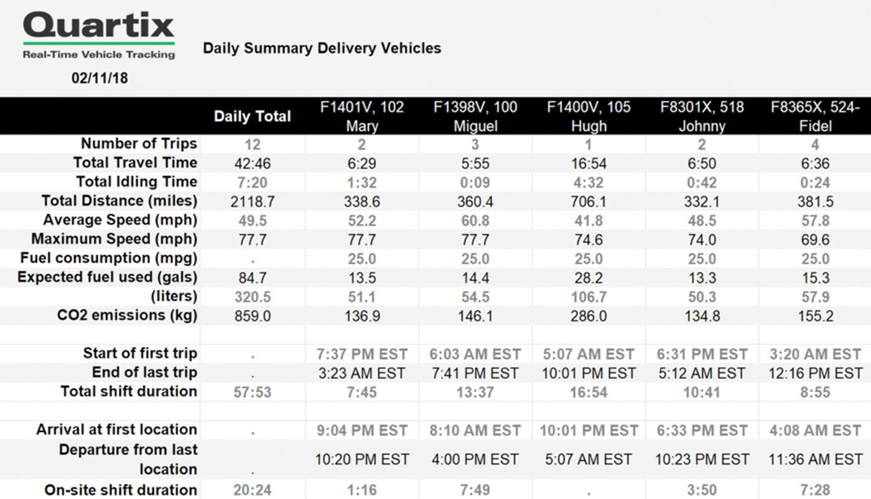Click the F8365X, 524- Fidel column header
Screen dimensions: 871x499
coord(815,116)
